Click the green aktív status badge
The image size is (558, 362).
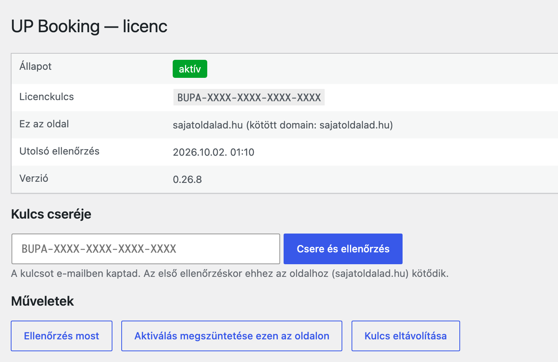[x=190, y=69]
